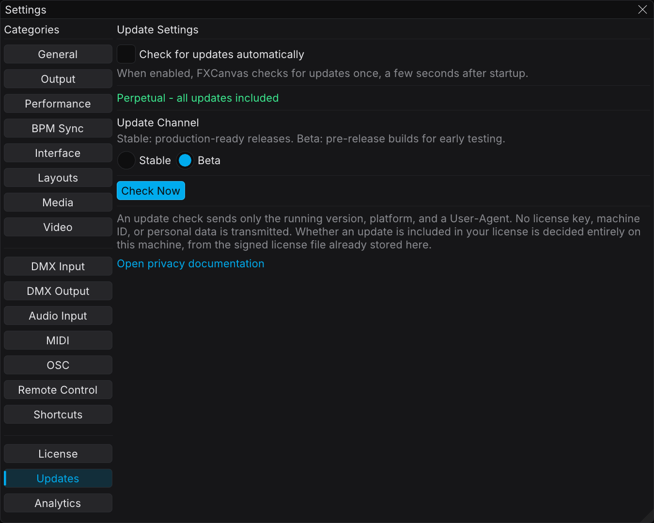Screen dimensions: 654x523
Task: Open the Remote Control category
Action: click(x=58, y=390)
